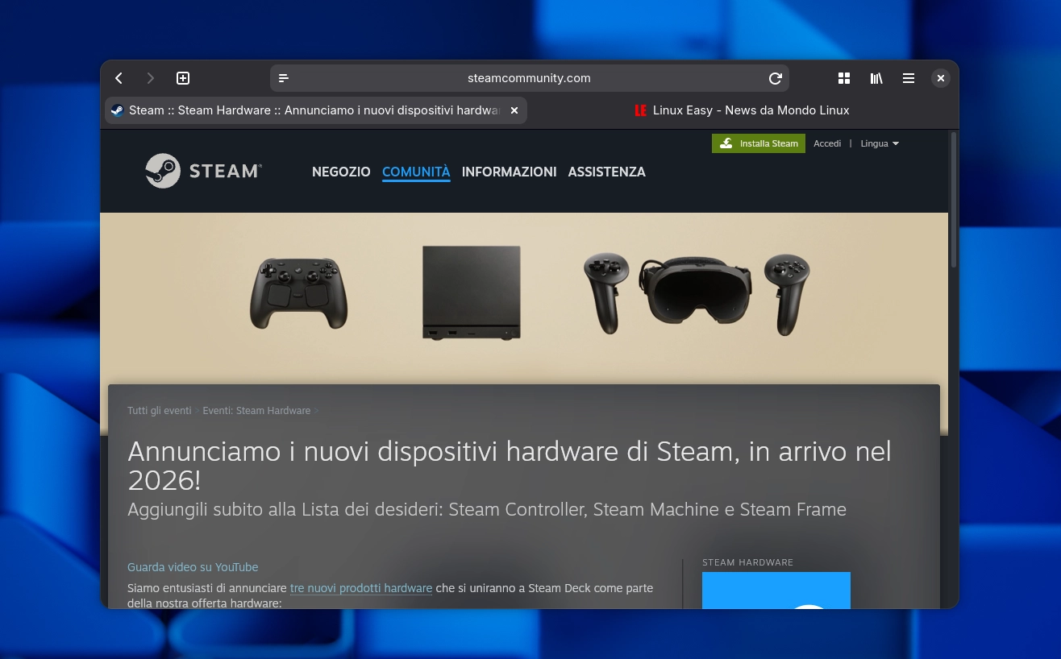The image size is (1061, 659).
Task: Click the Accedi sign-in link
Action: click(x=827, y=143)
